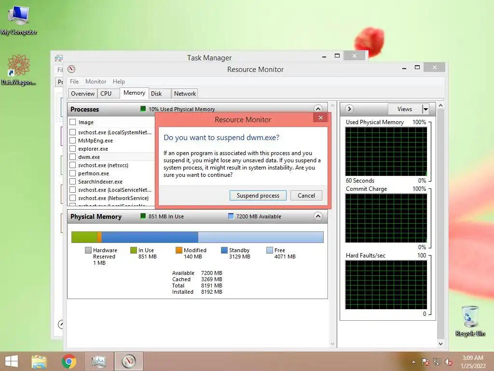Check the explorer.exe process box
Screen dimensions: 494x371
tap(73, 149)
